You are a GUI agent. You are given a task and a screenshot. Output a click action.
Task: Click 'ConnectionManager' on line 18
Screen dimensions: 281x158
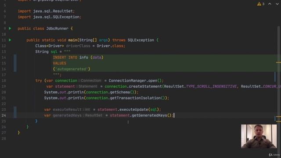click(127, 81)
